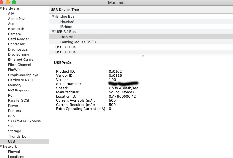Select Gaming Mouse G900 device row
Viewport: 233px width, 158px height.
pos(141,42)
